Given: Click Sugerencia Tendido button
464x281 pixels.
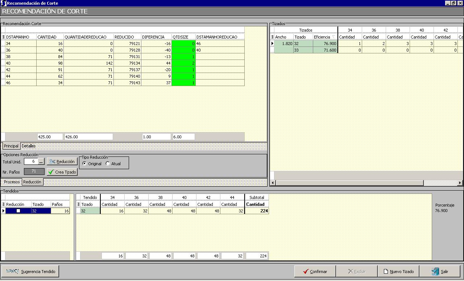Looking at the screenshot, I should (x=30, y=272).
